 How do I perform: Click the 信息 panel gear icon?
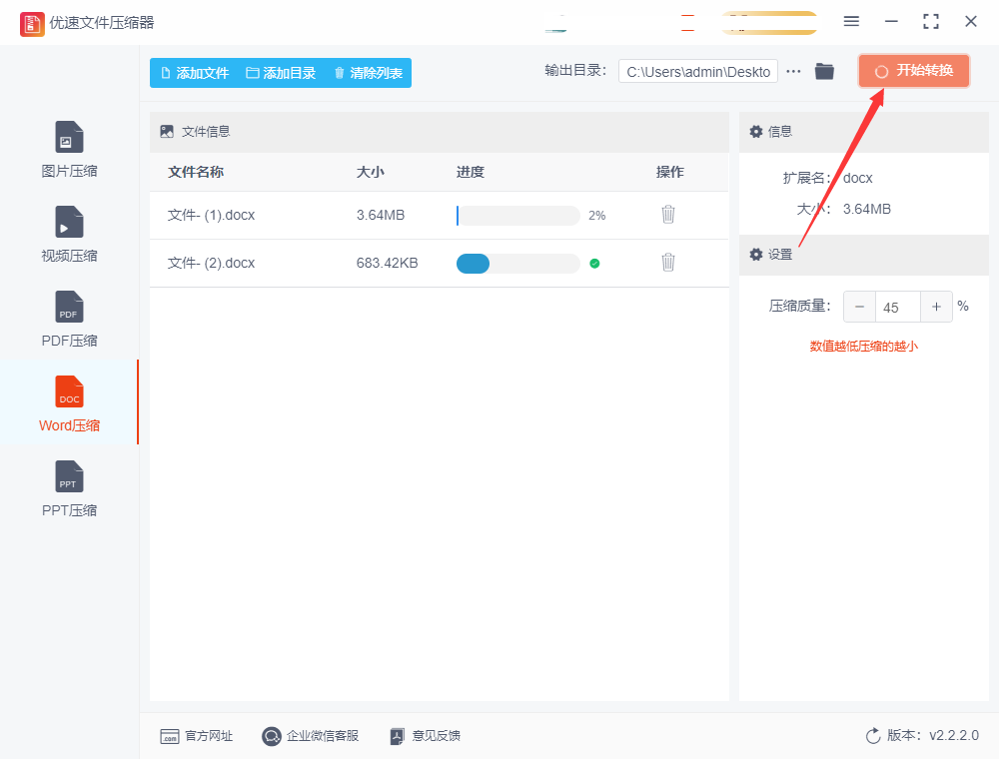755,132
